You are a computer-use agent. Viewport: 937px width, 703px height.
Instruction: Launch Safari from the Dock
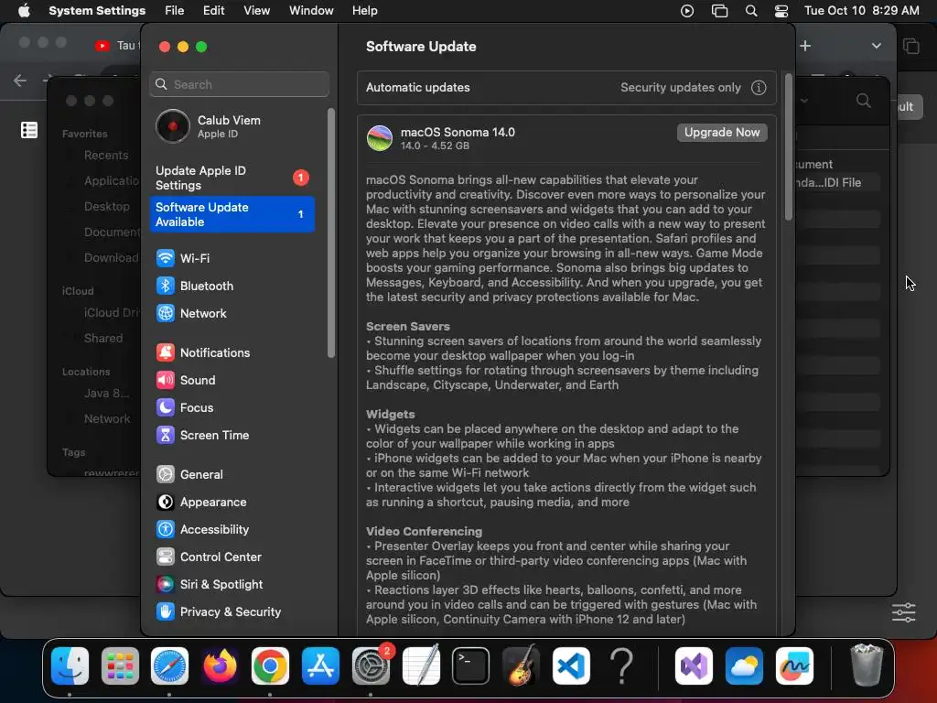click(169, 665)
